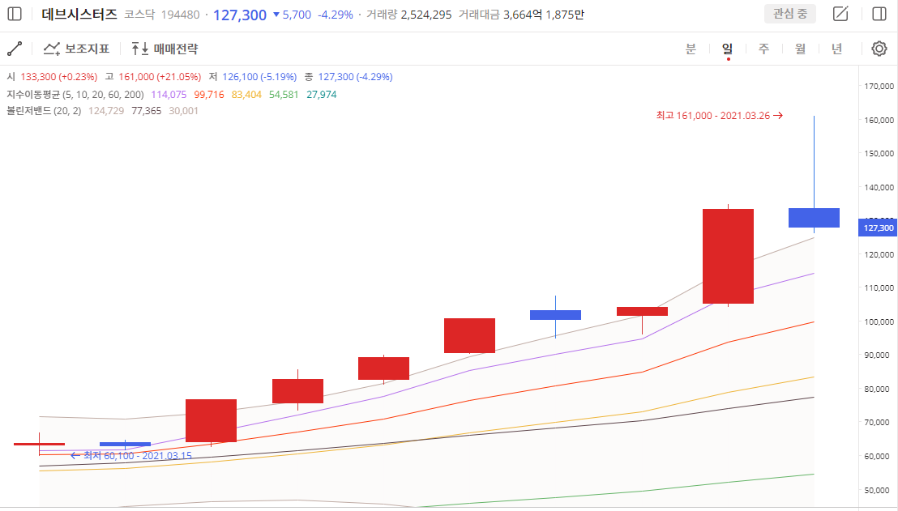Click the 170,000 price axis label
This screenshot has height=511, width=898.
tap(879, 86)
